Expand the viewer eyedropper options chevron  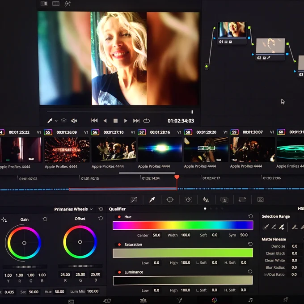pos(56,121)
